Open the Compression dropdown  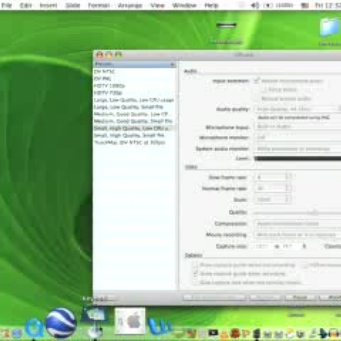pos(297,224)
